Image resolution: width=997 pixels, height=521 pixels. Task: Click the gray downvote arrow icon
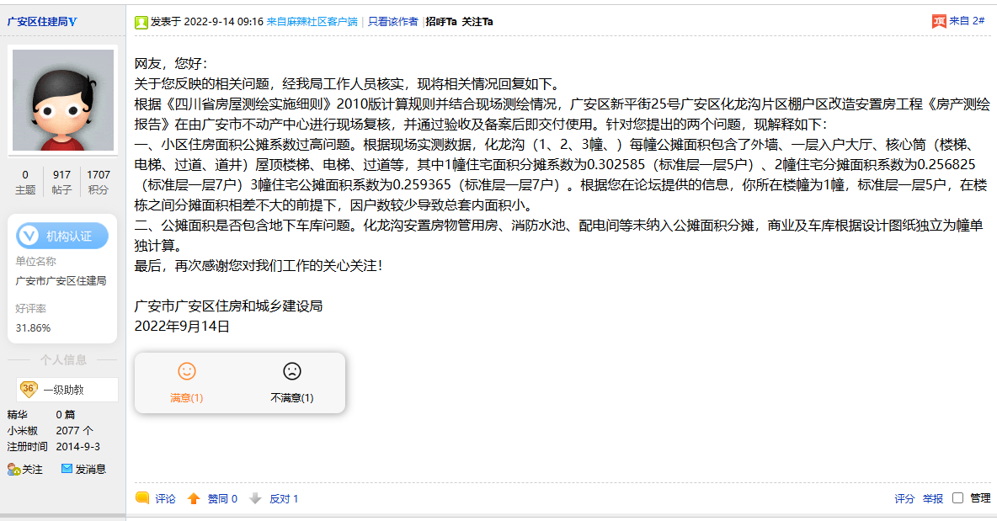click(256, 498)
